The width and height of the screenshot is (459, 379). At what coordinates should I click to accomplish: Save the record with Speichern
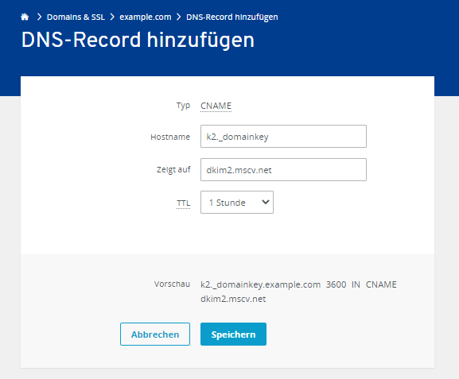233,334
